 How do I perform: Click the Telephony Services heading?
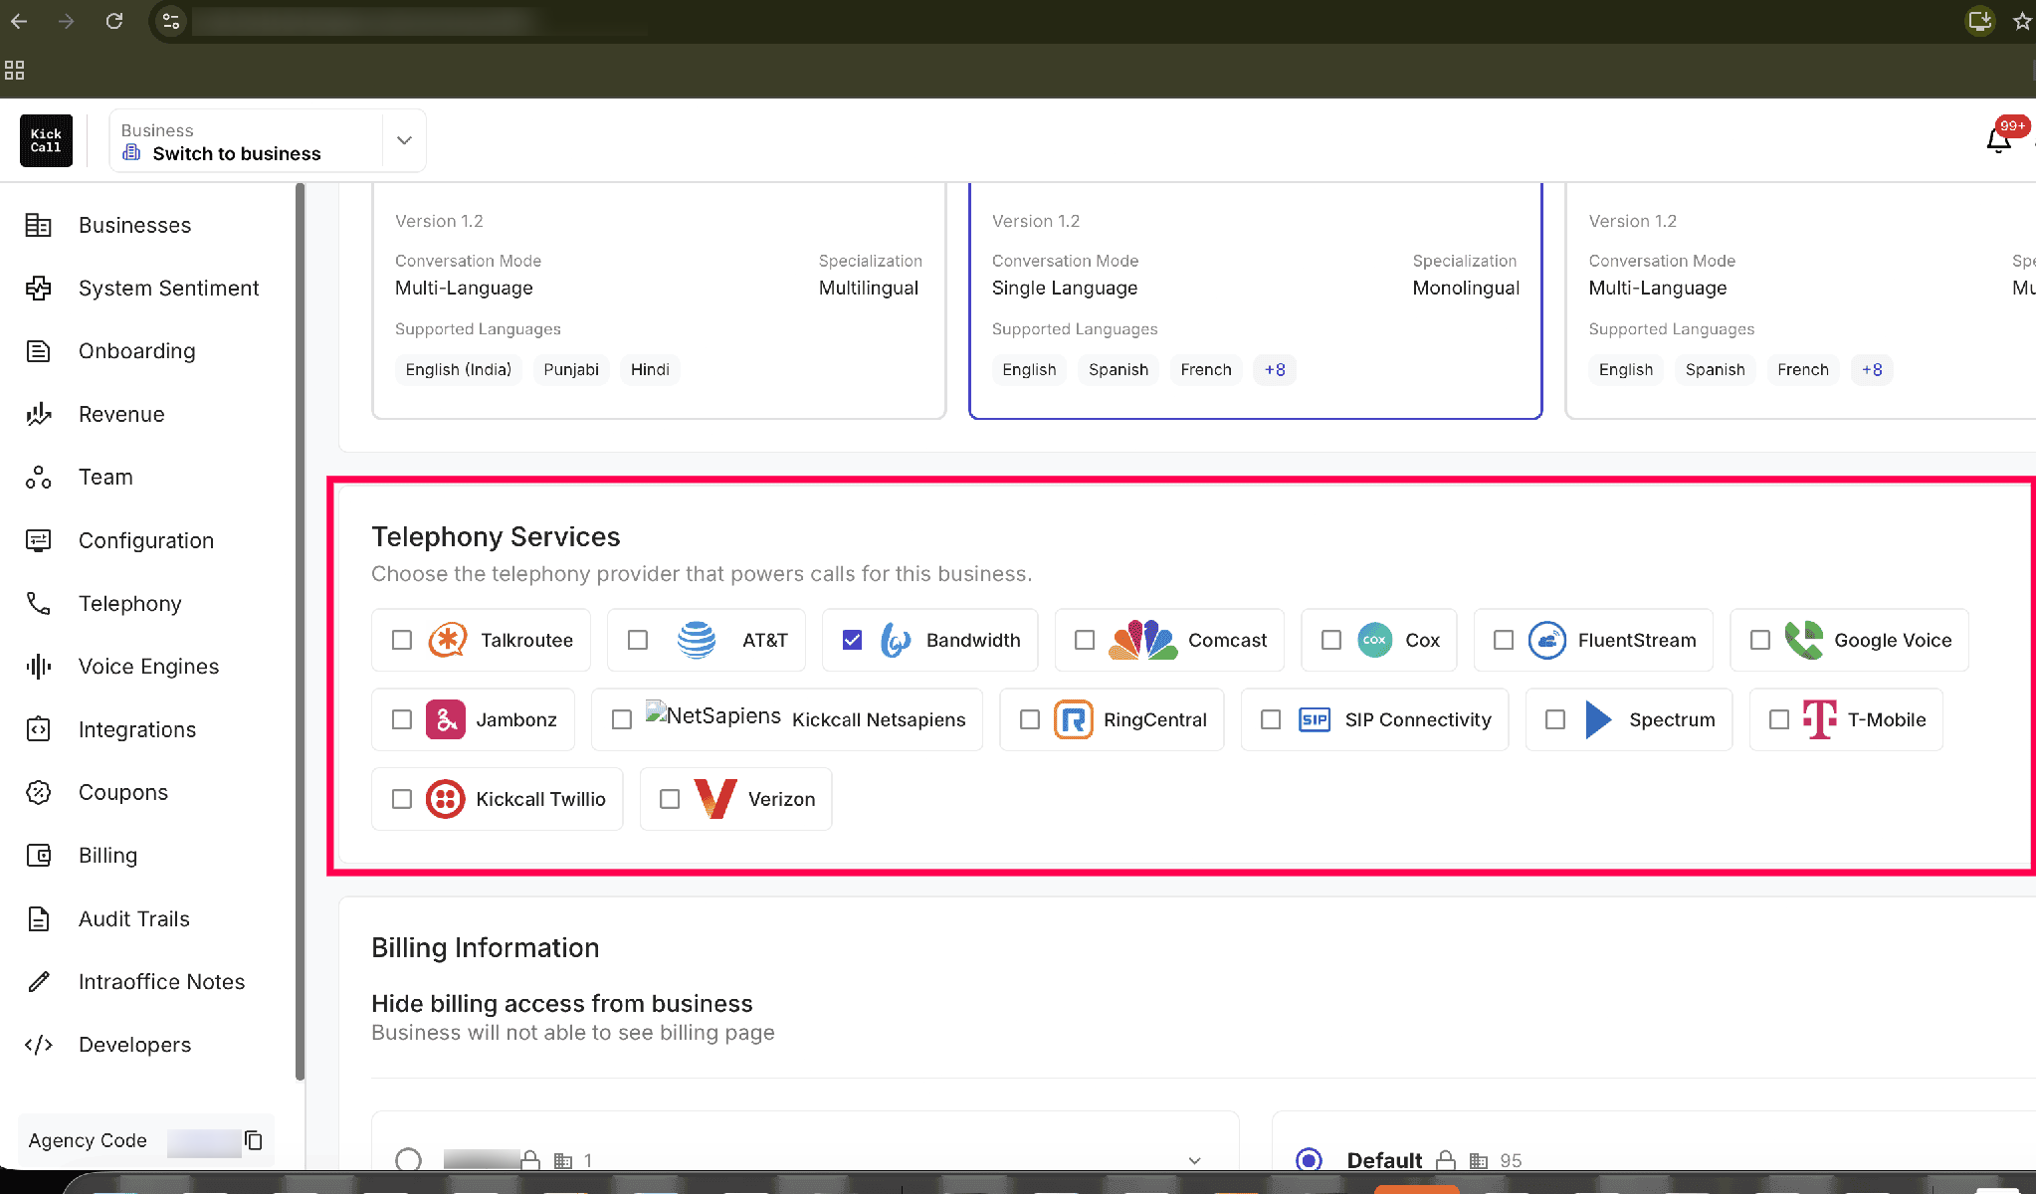click(496, 536)
